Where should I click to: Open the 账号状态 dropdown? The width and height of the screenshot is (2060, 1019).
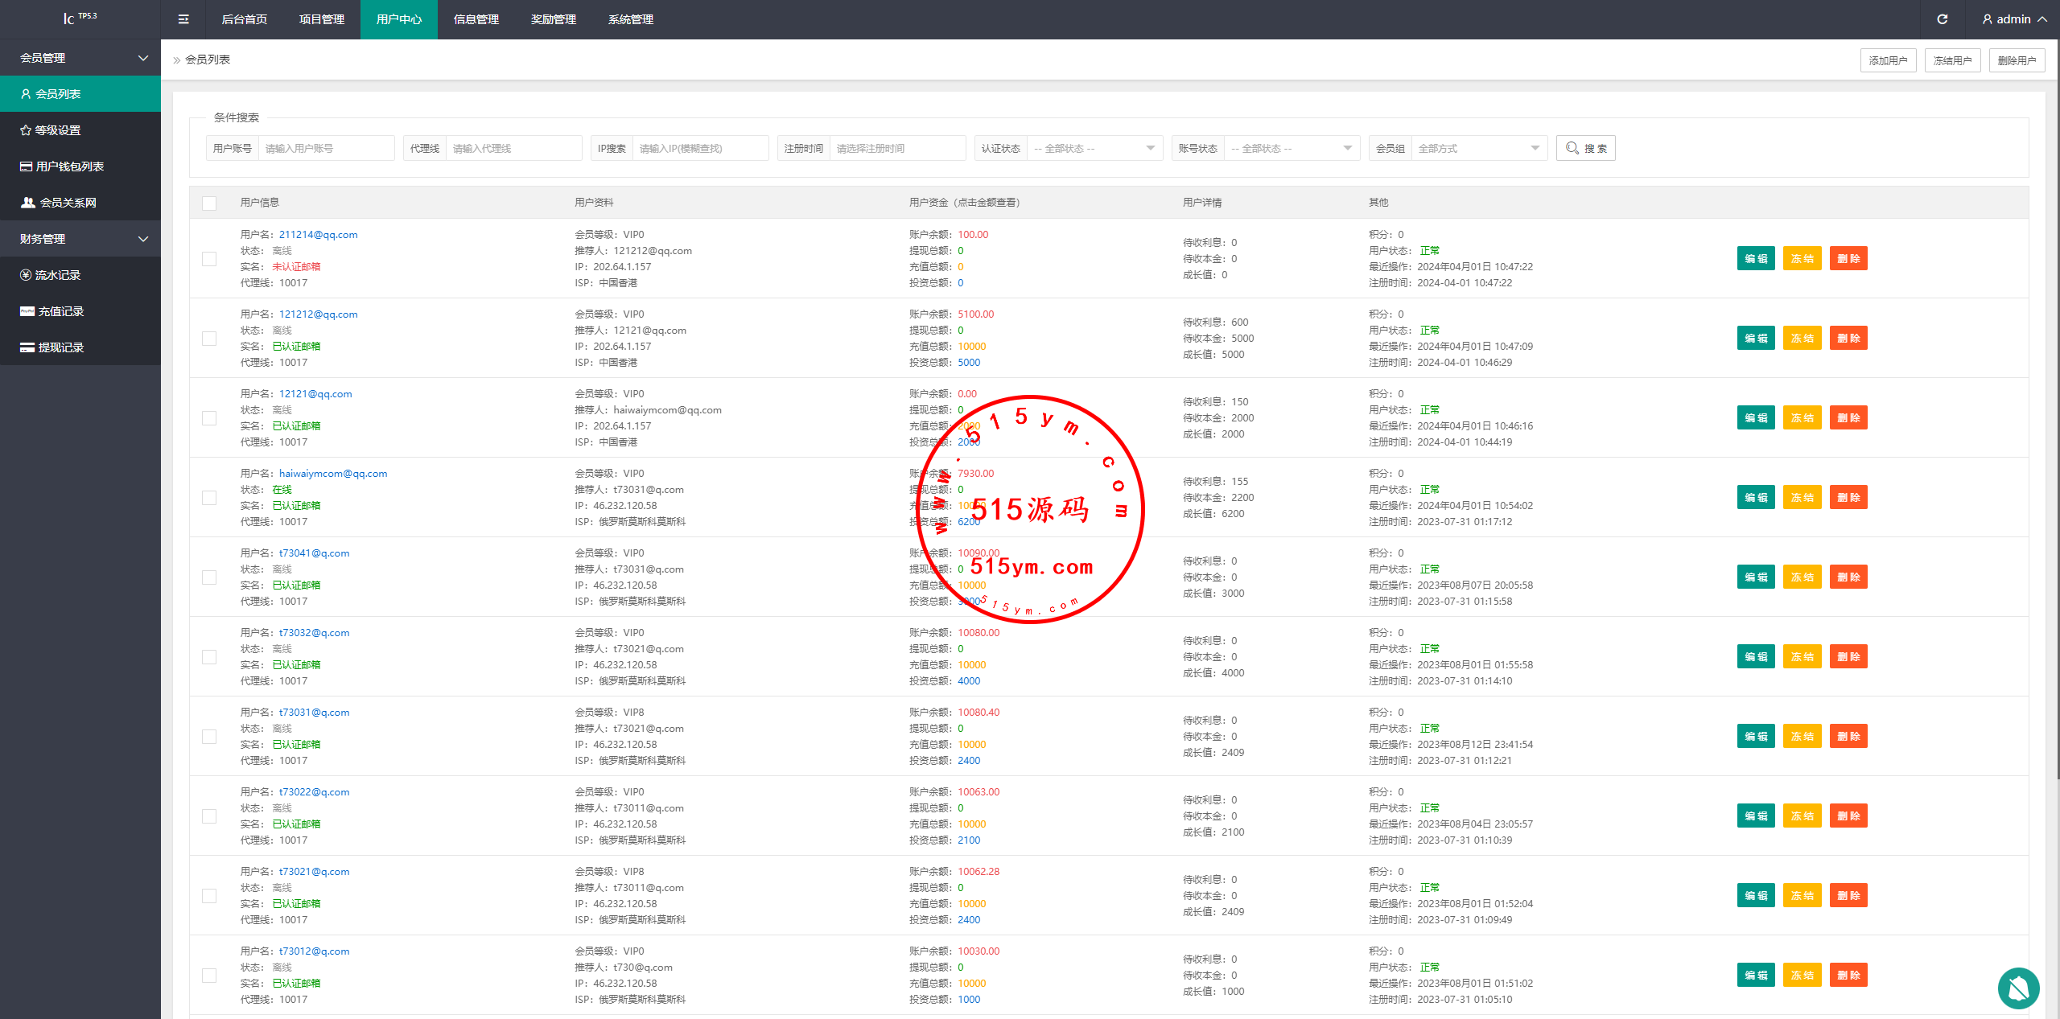pos(1292,148)
